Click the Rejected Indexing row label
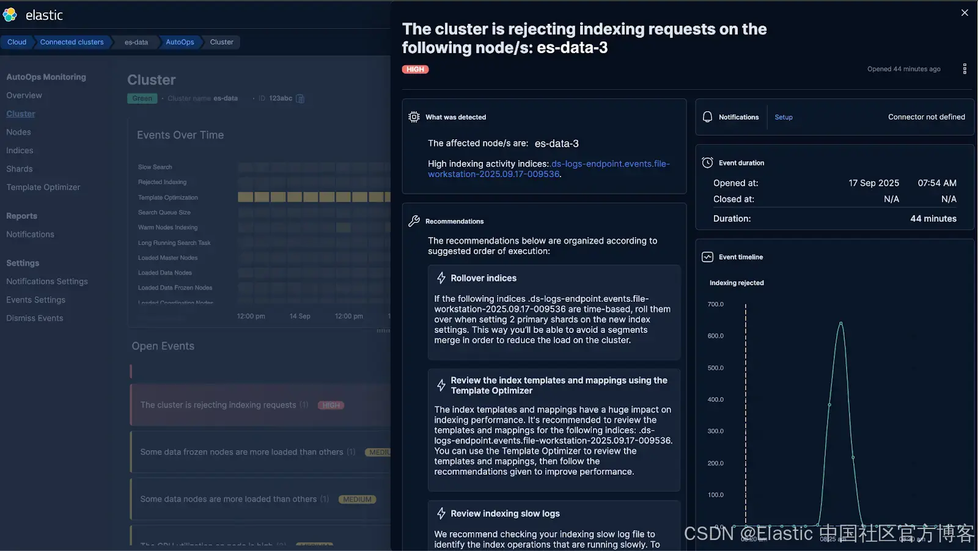This screenshot has width=978, height=551. coord(163,182)
